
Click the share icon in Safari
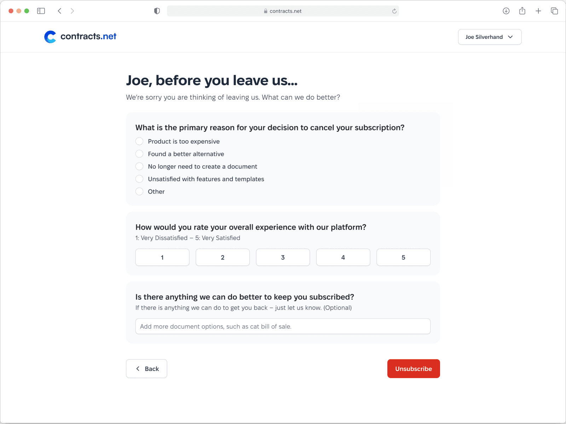pos(522,11)
